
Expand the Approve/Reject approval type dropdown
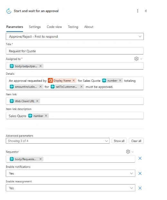coord(75,36)
